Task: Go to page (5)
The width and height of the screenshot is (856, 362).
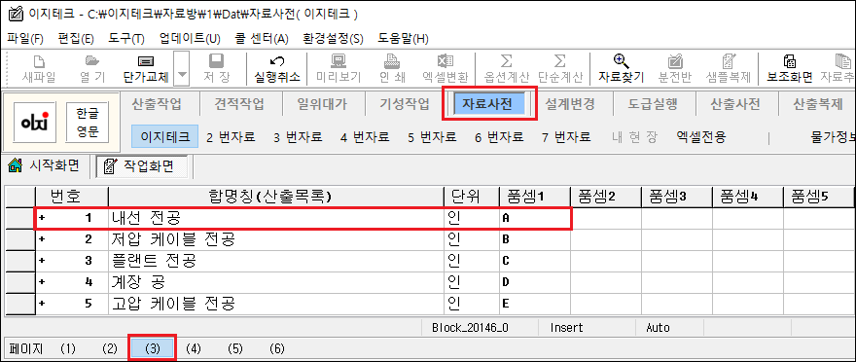Action: click(235, 348)
